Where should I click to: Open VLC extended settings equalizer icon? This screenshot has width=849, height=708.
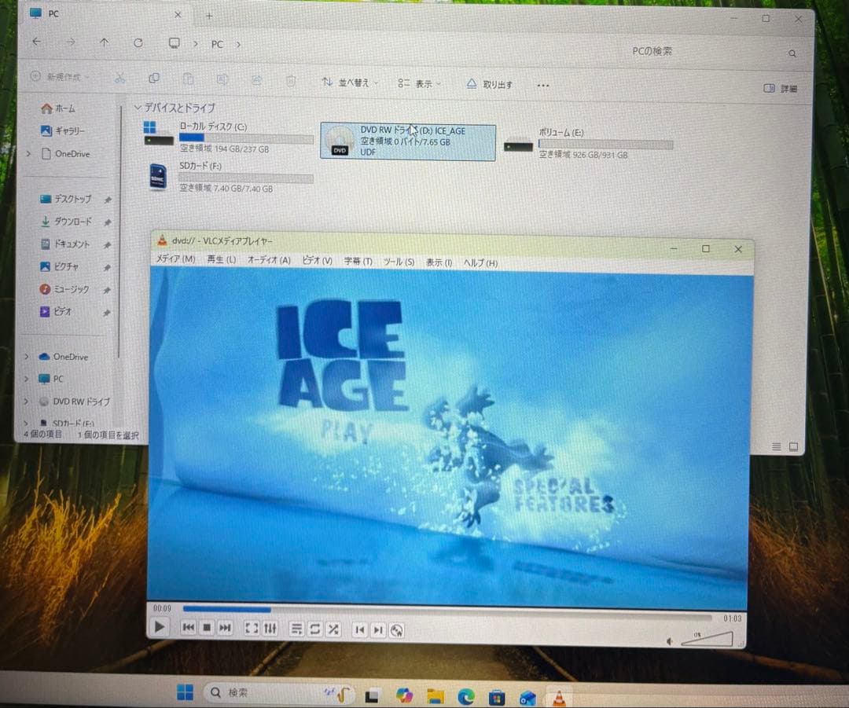tap(270, 629)
